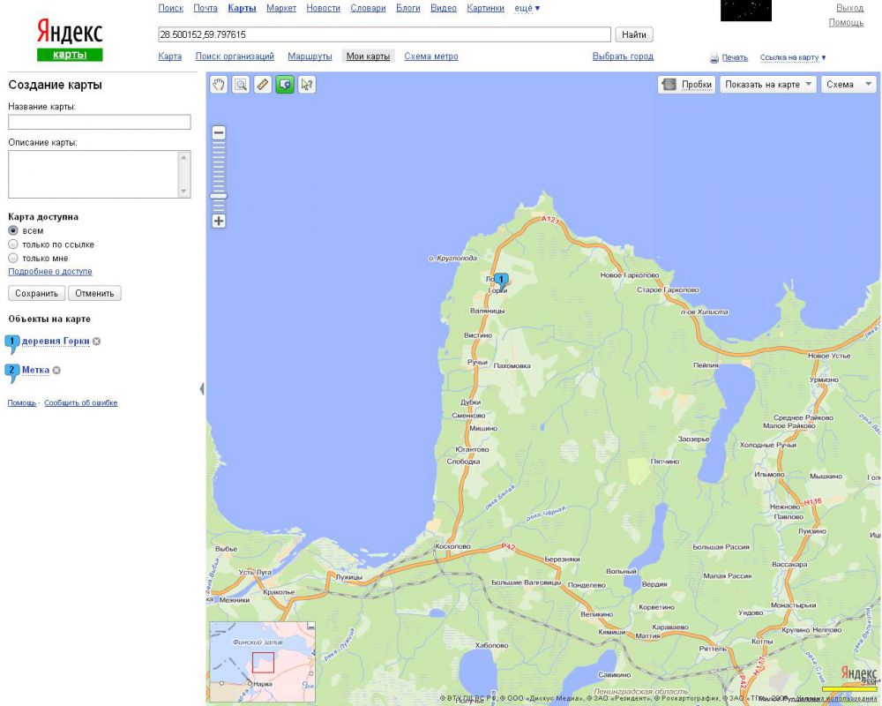Set map access to всем
The image size is (882, 706).
[x=13, y=231]
